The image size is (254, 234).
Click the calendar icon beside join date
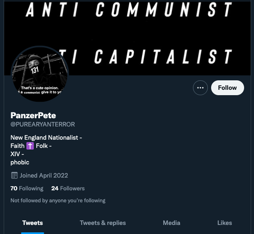(14, 175)
